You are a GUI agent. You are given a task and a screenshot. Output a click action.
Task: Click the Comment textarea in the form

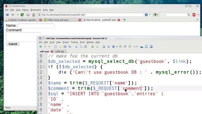pyautogui.click(x=23, y=37)
